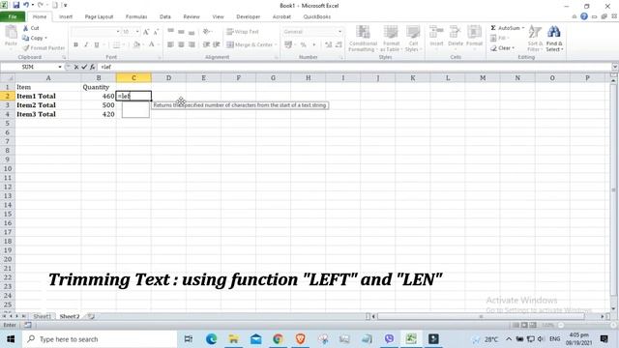Image resolution: width=619 pixels, height=348 pixels.
Task: Toggle center text alignment
Action: [x=181, y=44]
